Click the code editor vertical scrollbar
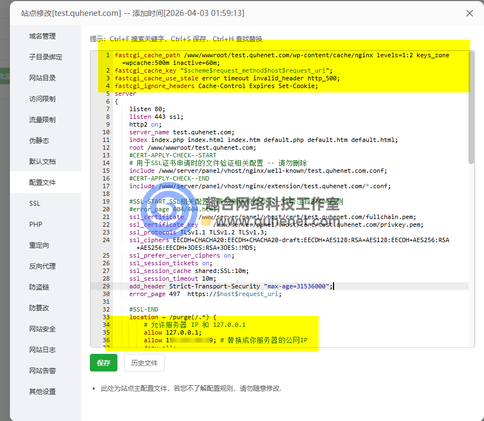484x421 pixels. (471, 110)
